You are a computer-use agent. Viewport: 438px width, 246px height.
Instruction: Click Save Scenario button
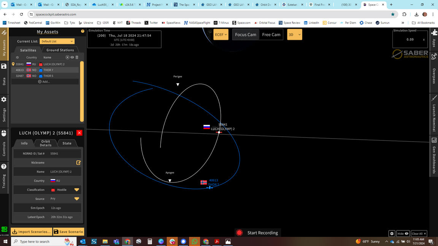point(68,232)
